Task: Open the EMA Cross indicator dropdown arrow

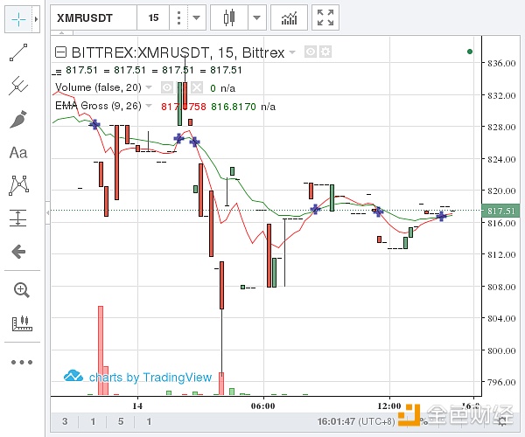Action: (x=149, y=106)
